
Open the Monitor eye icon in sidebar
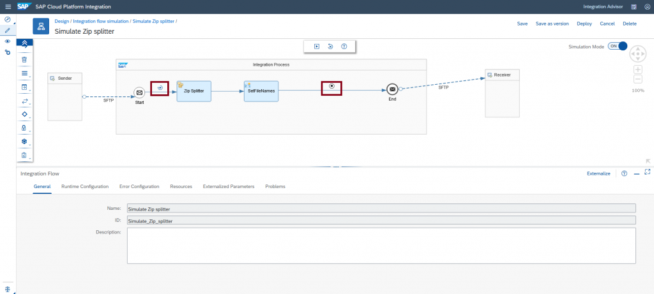click(x=8, y=41)
